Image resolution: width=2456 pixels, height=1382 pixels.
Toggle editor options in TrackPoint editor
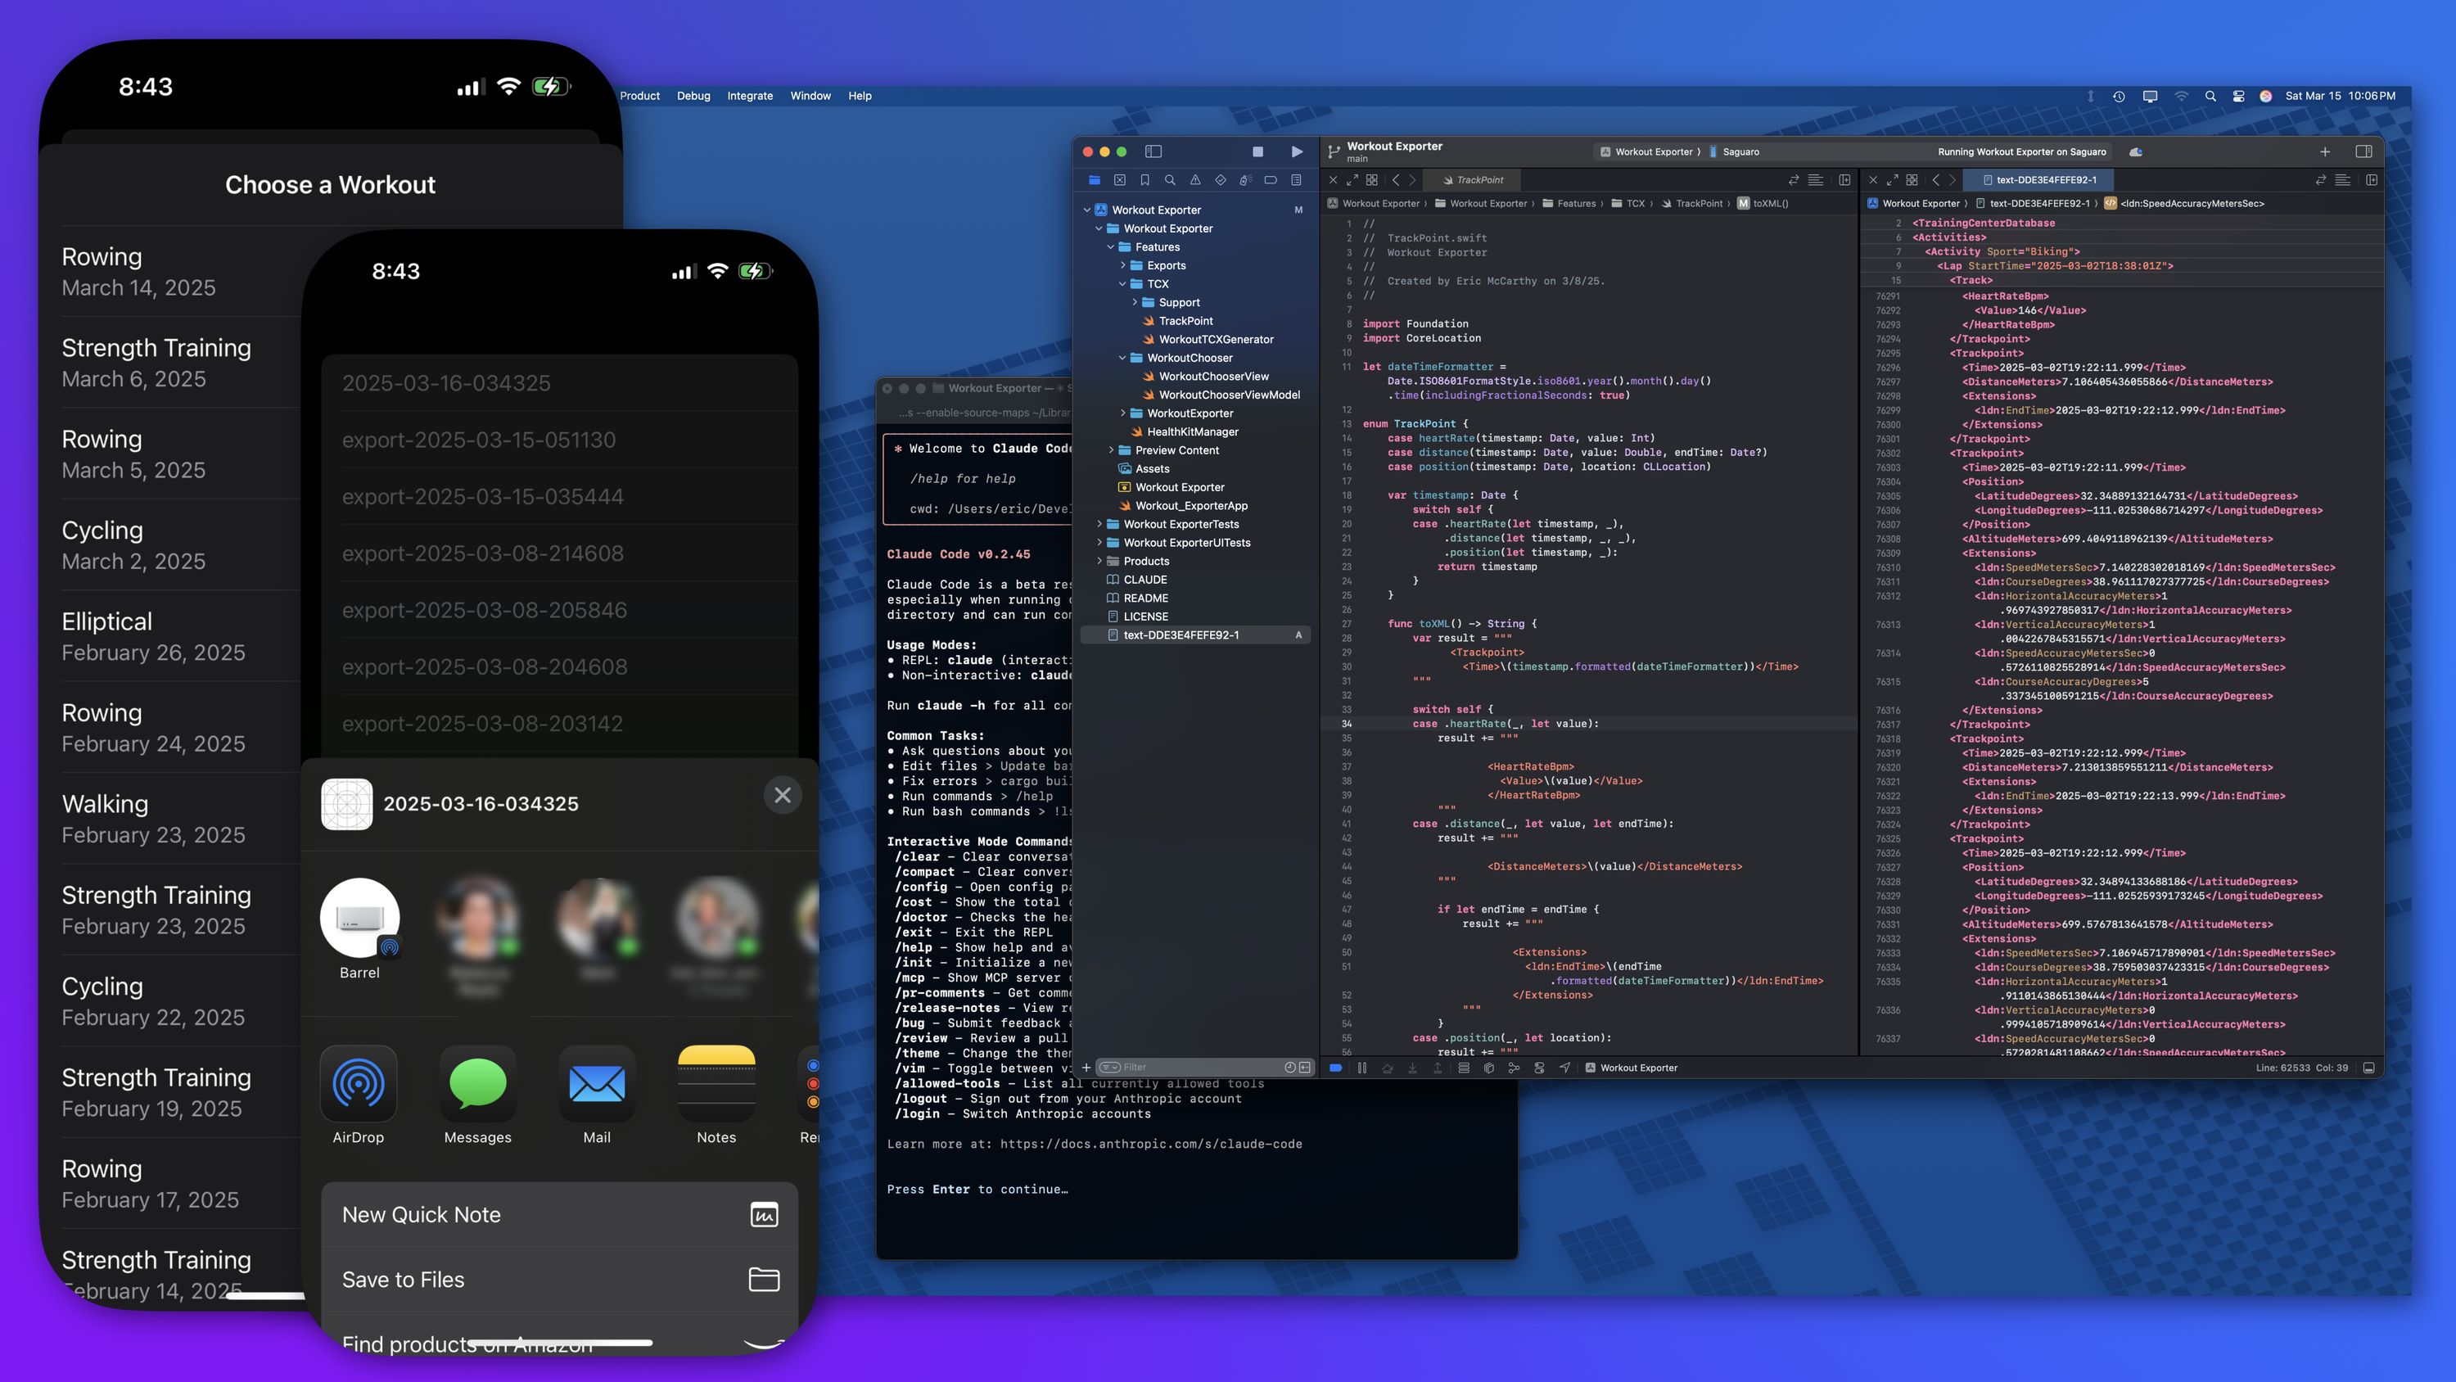(1817, 180)
